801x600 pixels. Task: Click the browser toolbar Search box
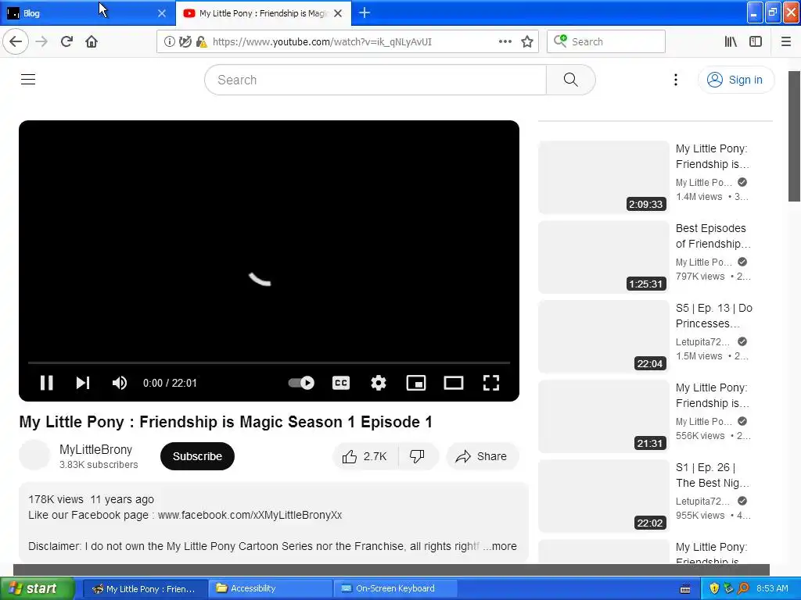(x=606, y=42)
